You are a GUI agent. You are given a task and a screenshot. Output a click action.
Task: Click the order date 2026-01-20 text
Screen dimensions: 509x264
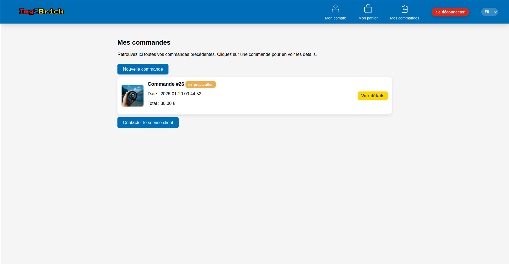[175, 94]
